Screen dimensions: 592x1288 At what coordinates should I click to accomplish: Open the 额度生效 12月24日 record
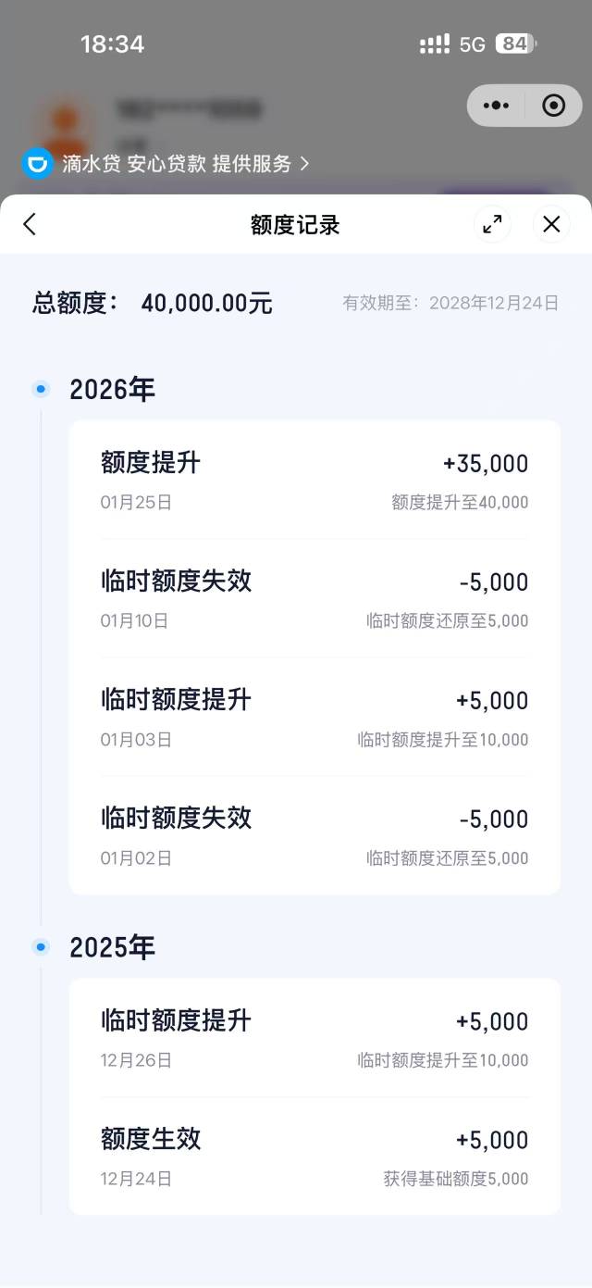(x=314, y=1157)
